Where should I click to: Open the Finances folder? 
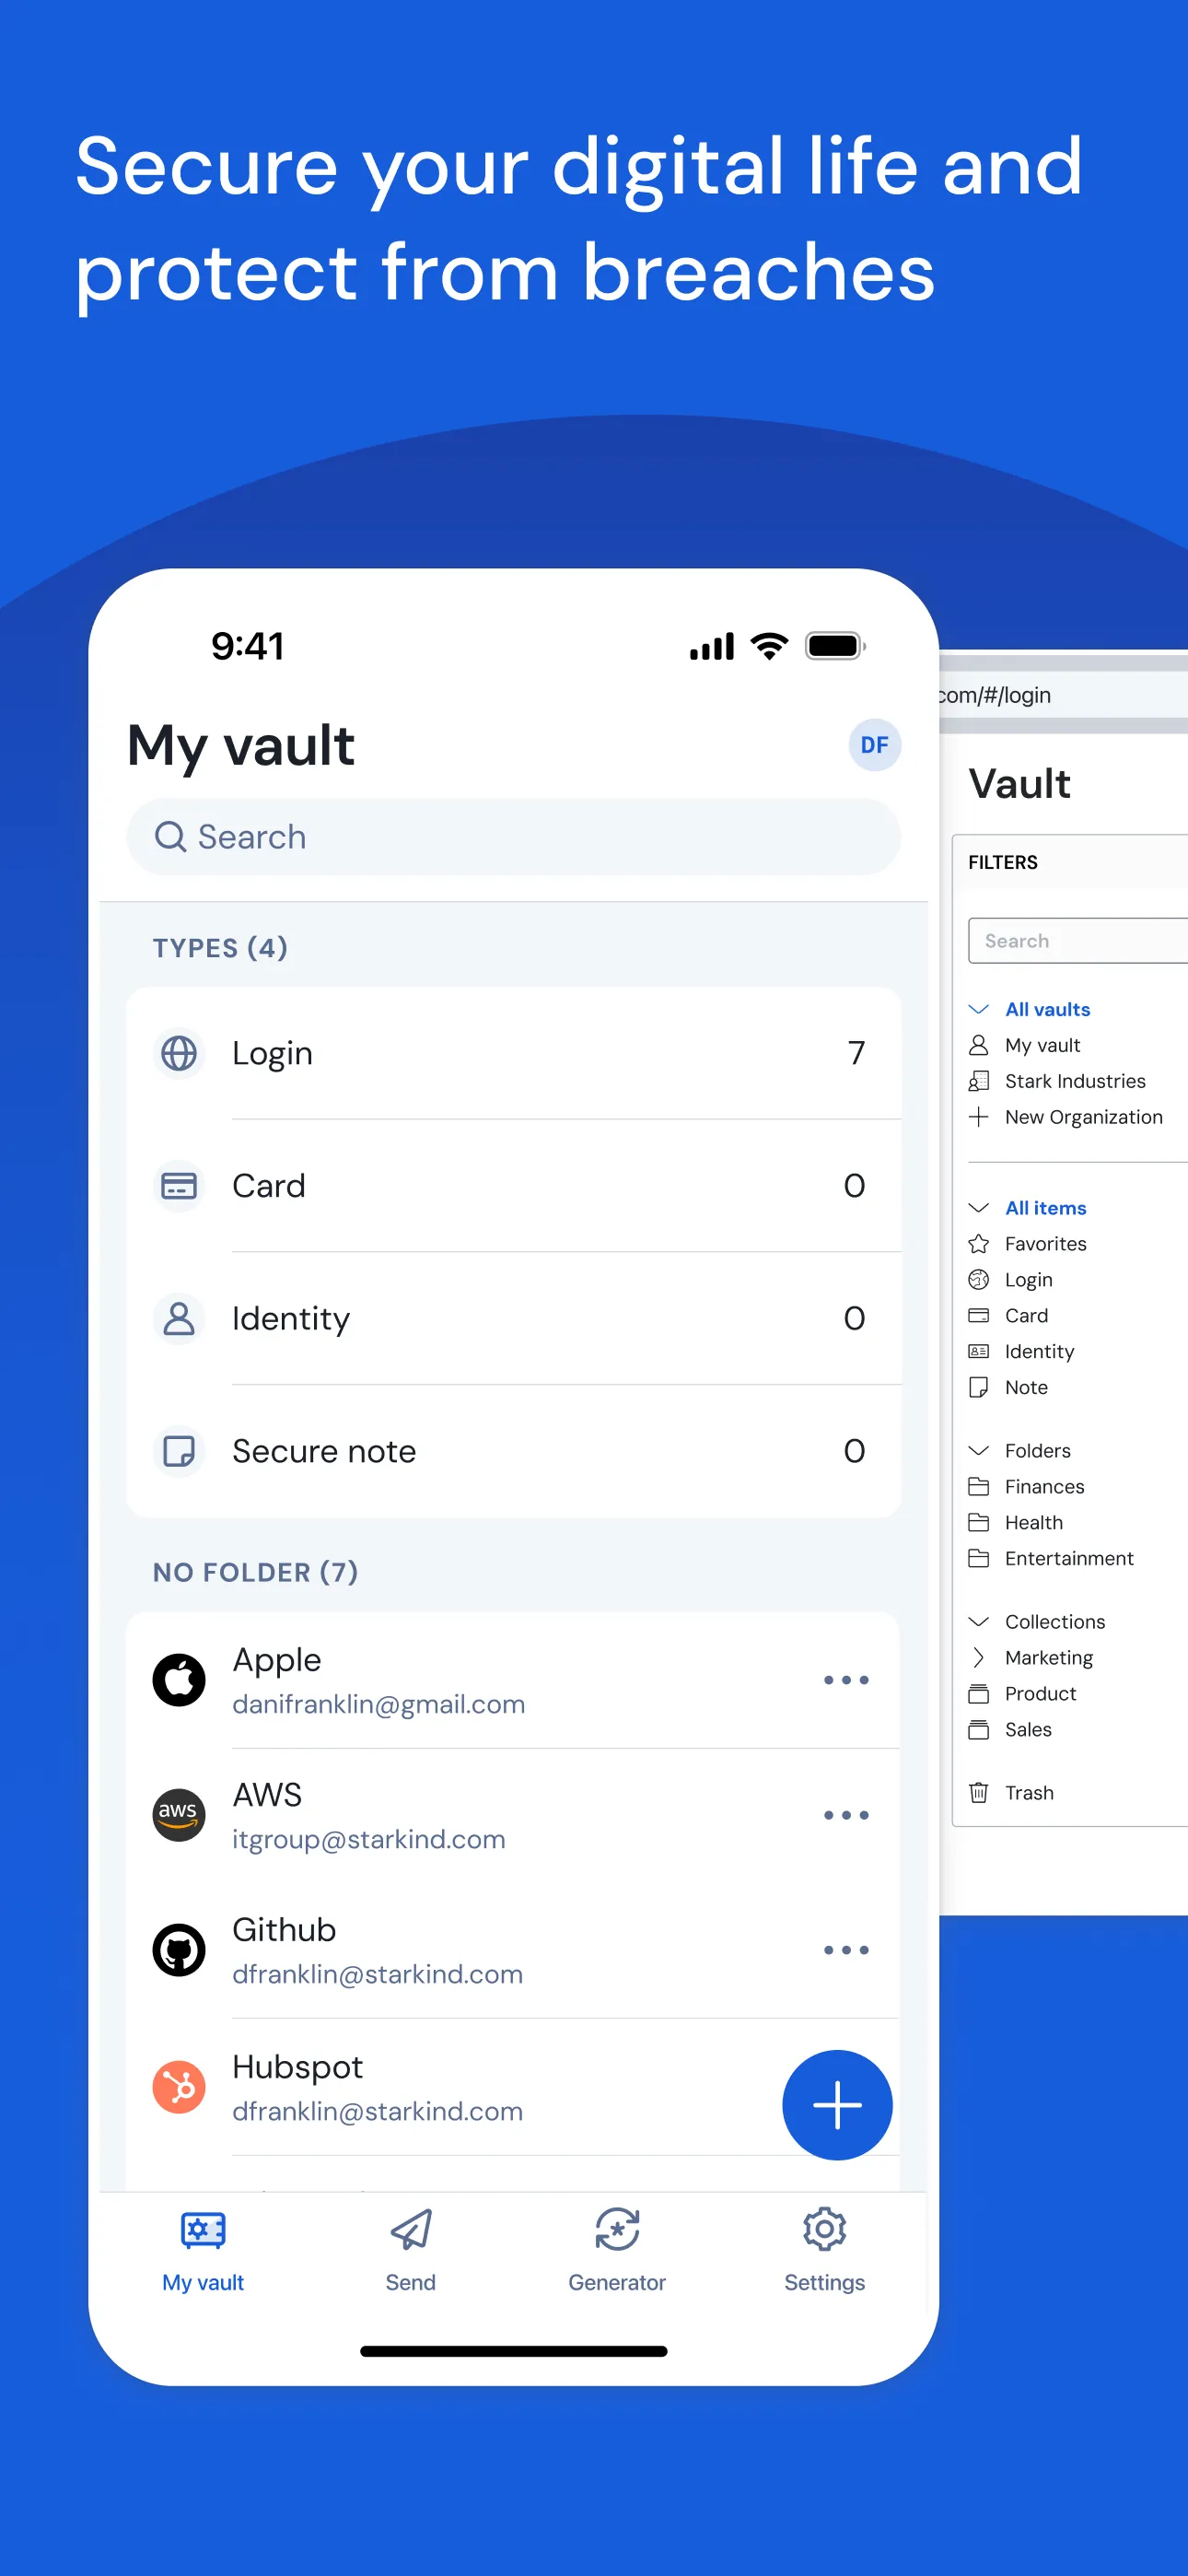tap(1044, 1487)
